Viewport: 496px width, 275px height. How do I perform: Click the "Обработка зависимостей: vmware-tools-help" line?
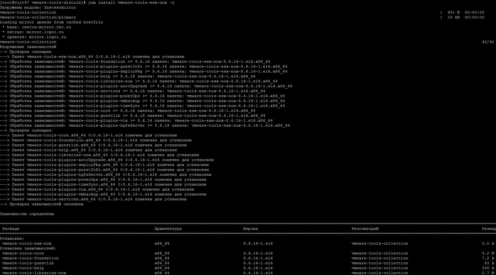(x=128, y=76)
